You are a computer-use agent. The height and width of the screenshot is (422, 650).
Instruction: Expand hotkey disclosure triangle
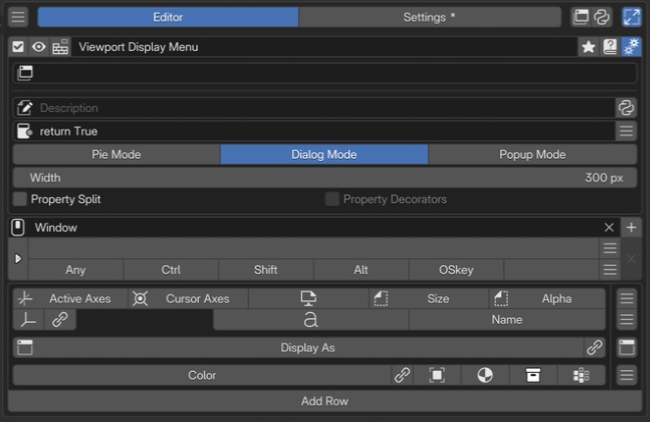pos(18,259)
